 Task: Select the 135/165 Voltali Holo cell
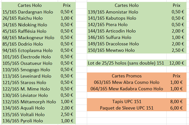click(x=23, y=114)
